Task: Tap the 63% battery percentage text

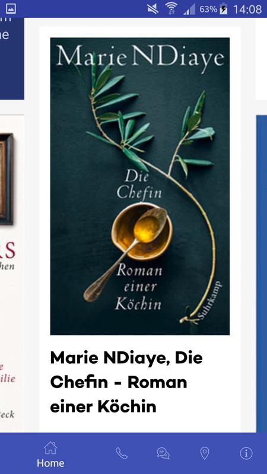Action: click(x=208, y=9)
